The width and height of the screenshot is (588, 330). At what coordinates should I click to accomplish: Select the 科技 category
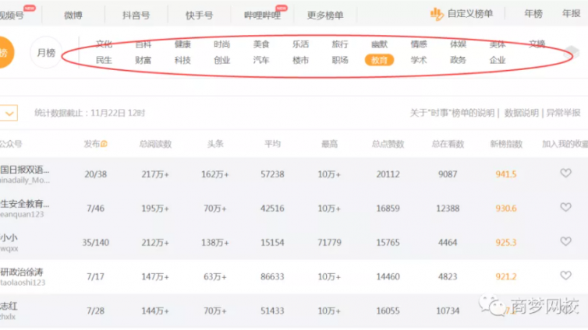coord(182,60)
